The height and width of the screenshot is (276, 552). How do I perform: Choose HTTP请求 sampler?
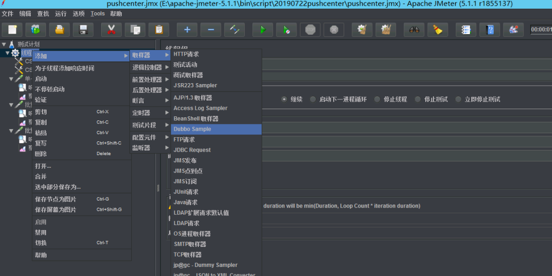click(x=216, y=54)
